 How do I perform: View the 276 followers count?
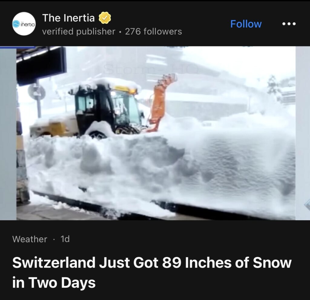pyautogui.click(x=153, y=32)
